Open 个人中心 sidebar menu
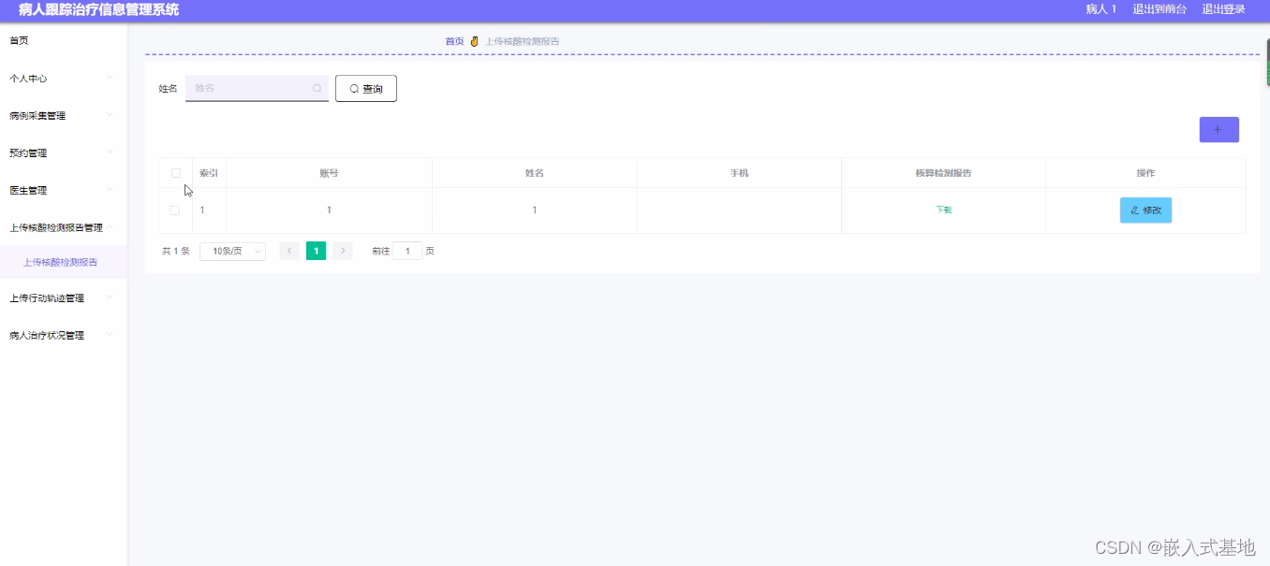The width and height of the screenshot is (1270, 566). point(63,79)
